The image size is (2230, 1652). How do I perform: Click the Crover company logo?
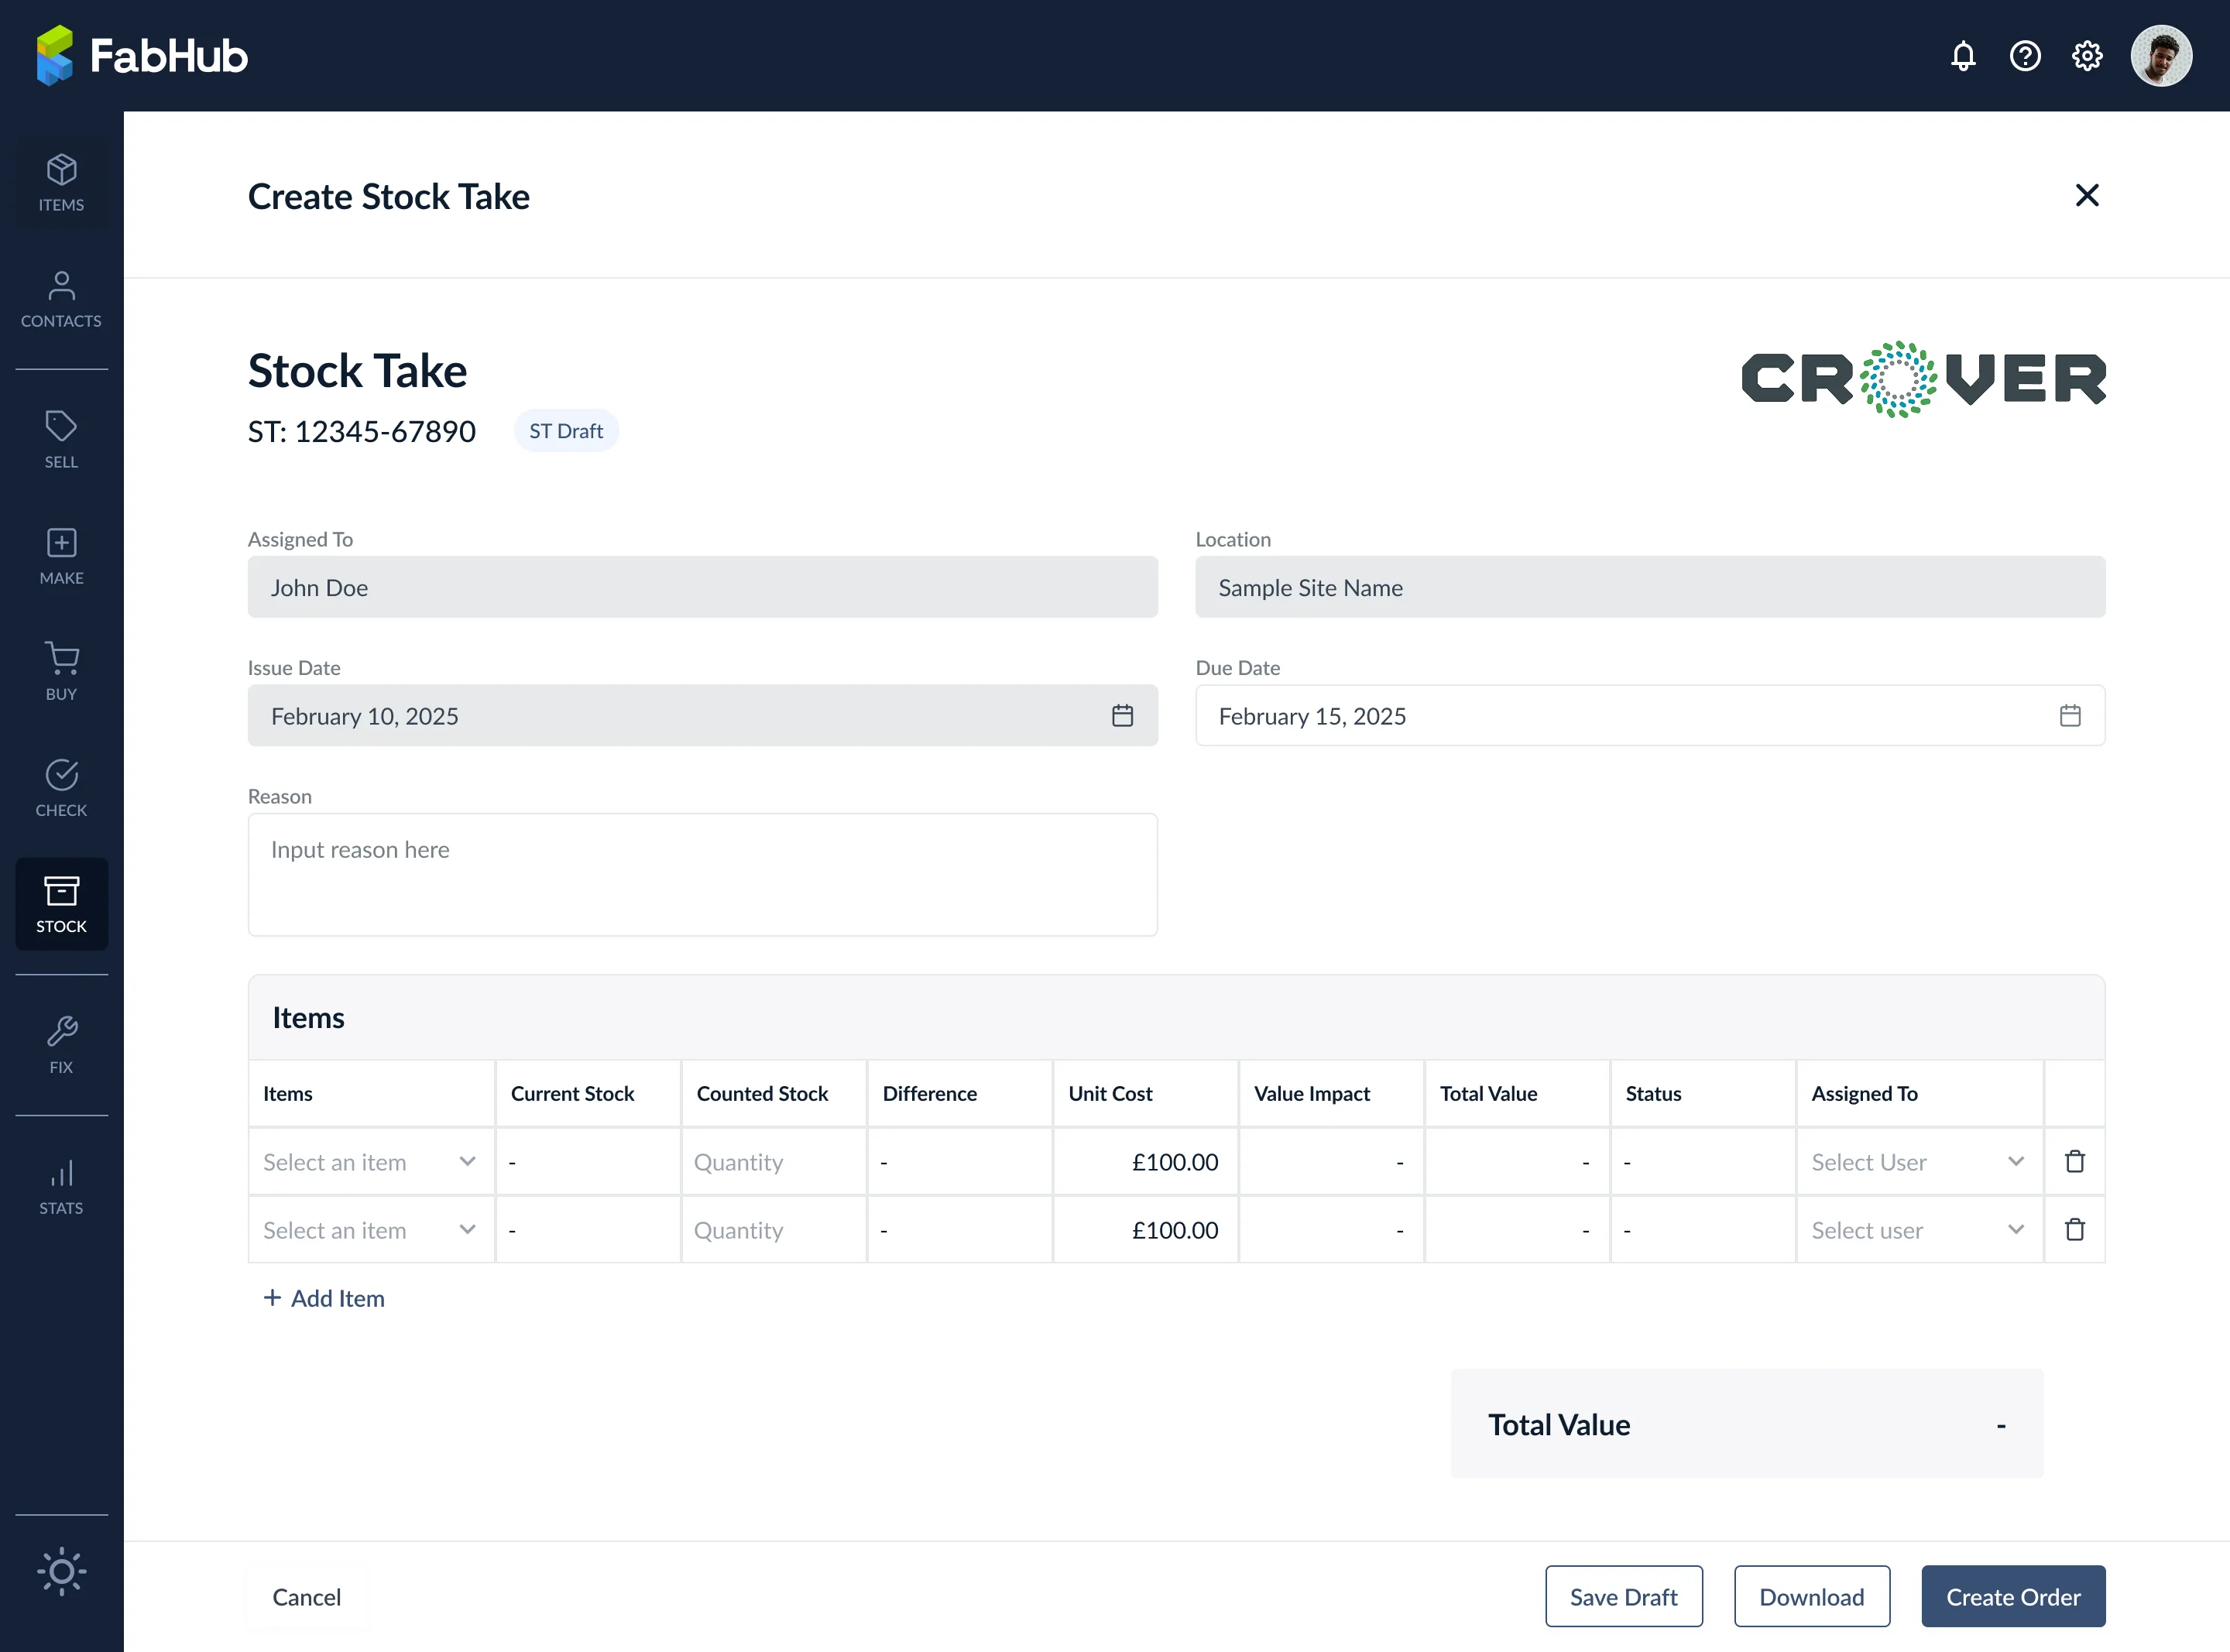[1923, 380]
